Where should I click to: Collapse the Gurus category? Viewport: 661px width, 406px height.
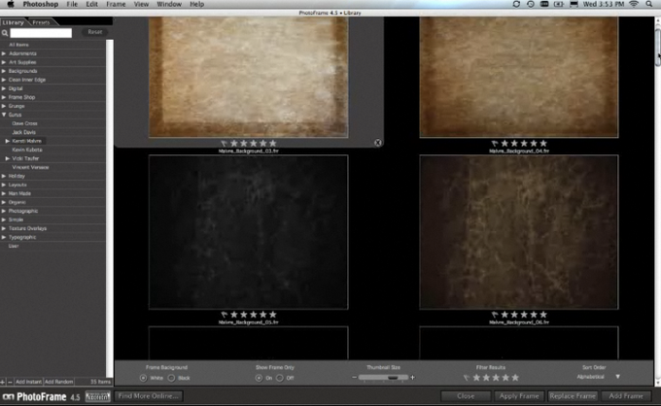click(x=4, y=115)
